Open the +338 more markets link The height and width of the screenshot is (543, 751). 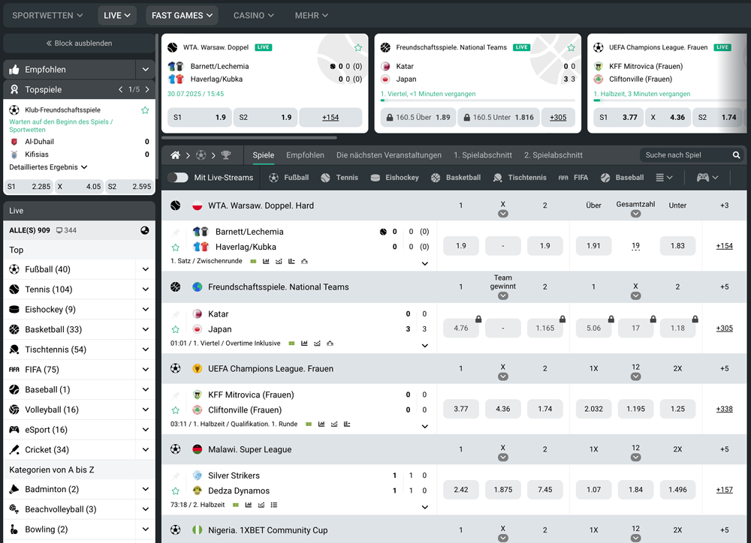[x=724, y=409]
